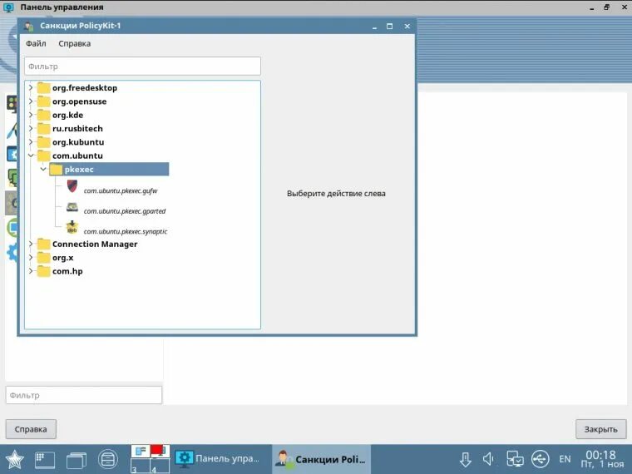Click the ru.rusbitech label
The image size is (632, 474).
point(77,129)
